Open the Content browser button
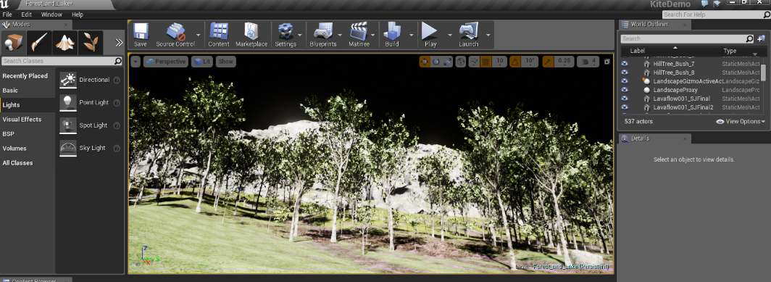The width and height of the screenshot is (771, 282). [219, 35]
